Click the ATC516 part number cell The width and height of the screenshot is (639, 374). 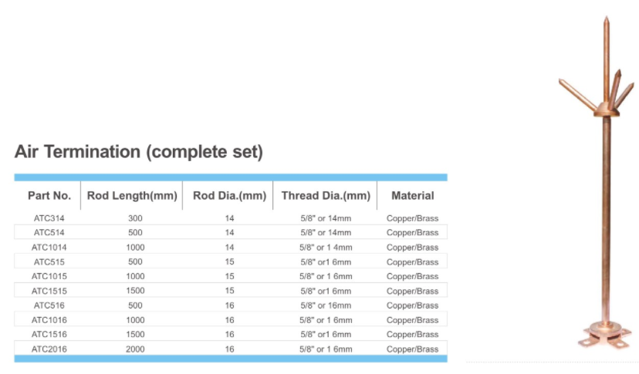coord(48,305)
